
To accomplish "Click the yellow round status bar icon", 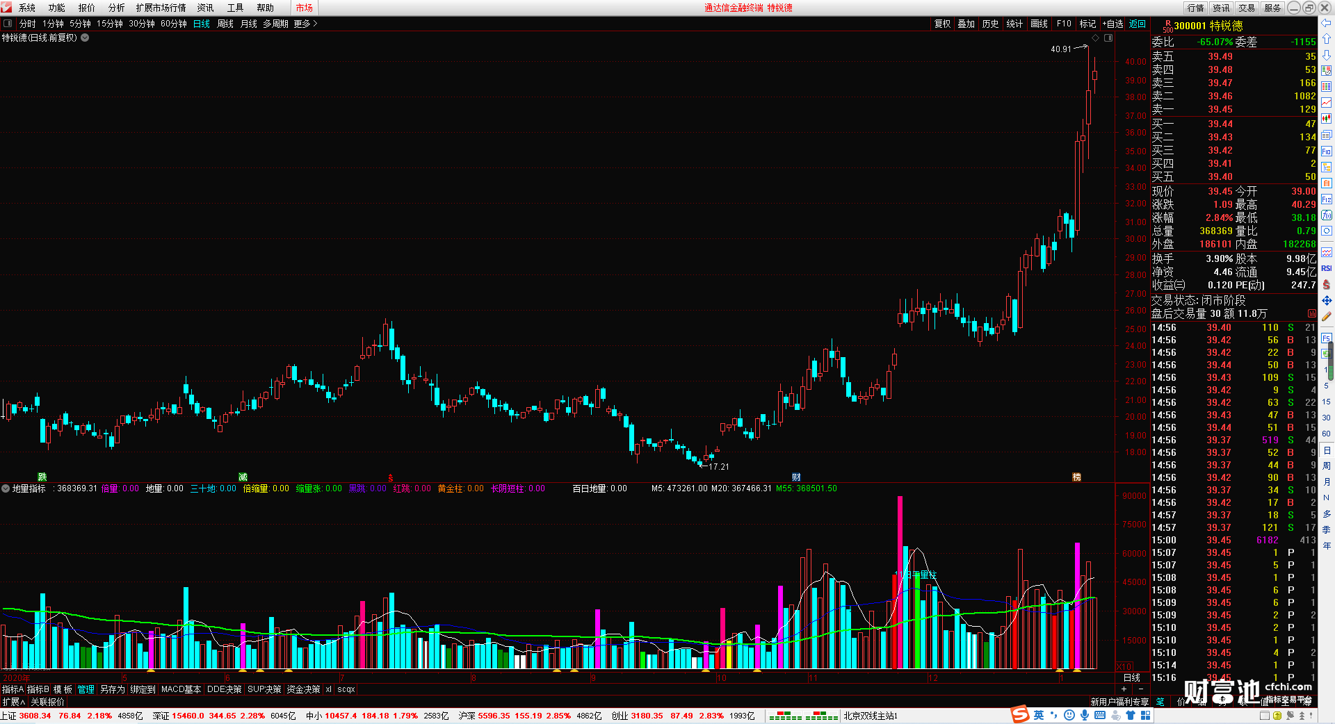I will [1278, 716].
